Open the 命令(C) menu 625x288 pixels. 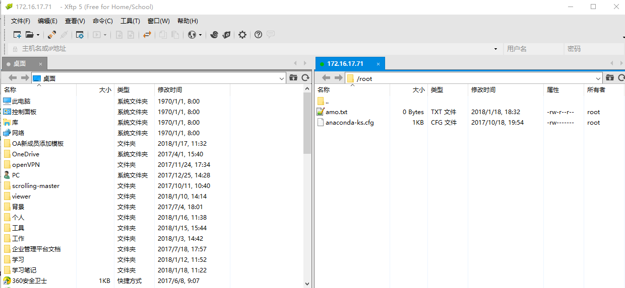click(x=102, y=21)
